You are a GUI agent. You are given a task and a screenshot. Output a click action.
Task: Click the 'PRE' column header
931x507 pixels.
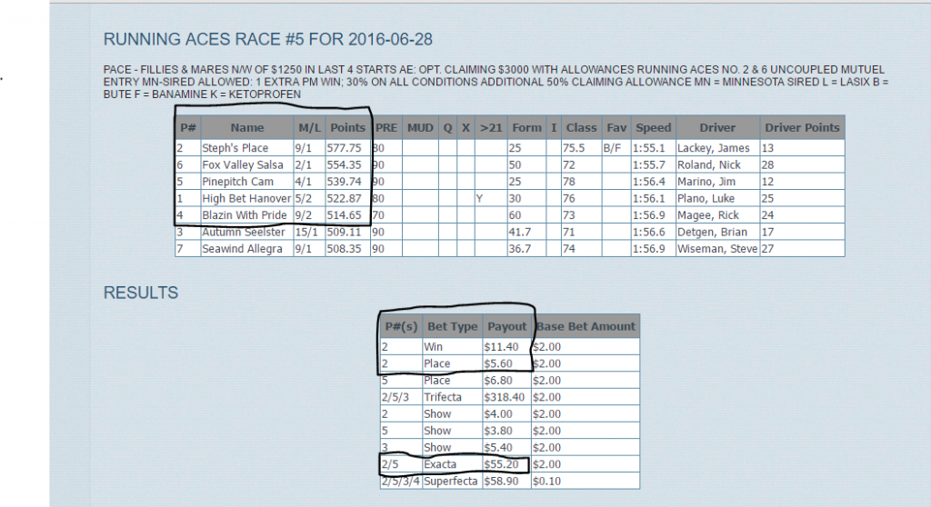pyautogui.click(x=385, y=127)
